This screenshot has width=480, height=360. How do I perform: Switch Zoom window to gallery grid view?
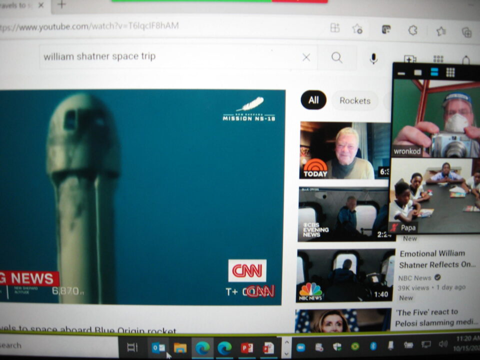pyautogui.click(x=450, y=72)
